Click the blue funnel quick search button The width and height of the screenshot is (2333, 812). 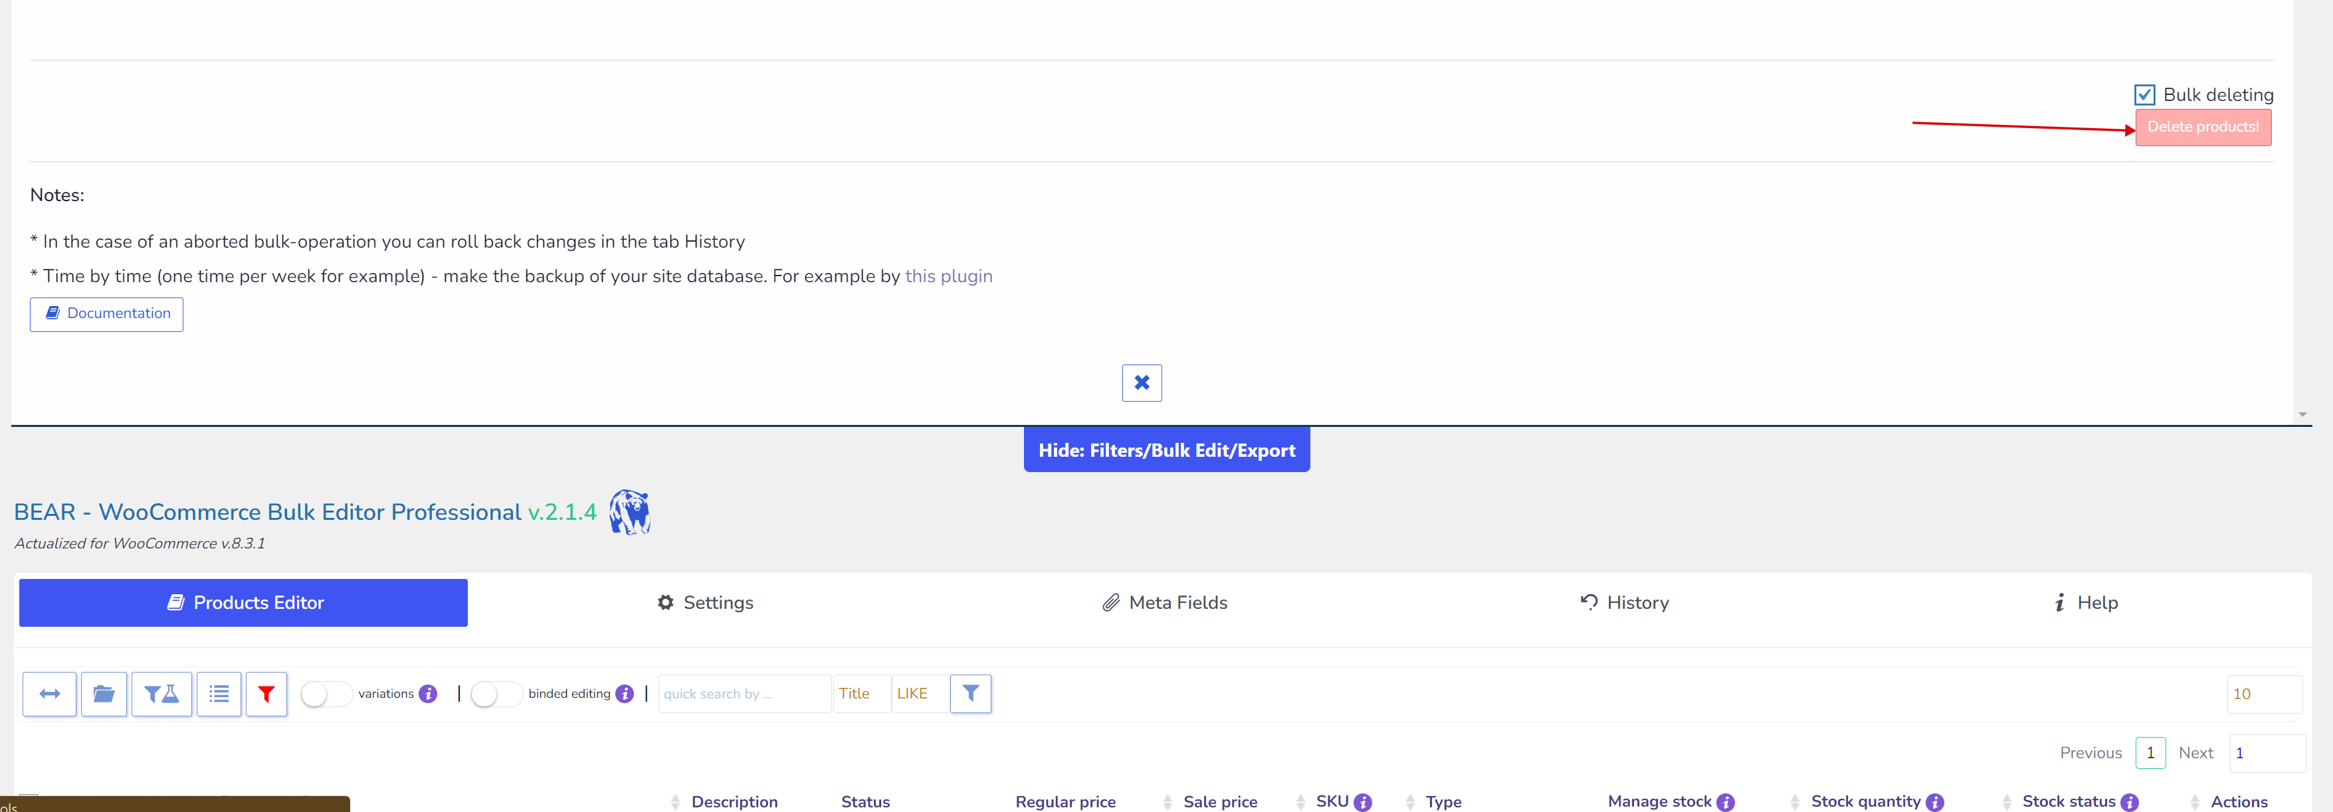(971, 693)
